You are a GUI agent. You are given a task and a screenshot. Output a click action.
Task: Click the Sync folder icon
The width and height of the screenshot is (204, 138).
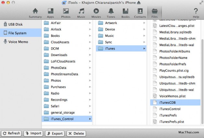pos(101,42)
